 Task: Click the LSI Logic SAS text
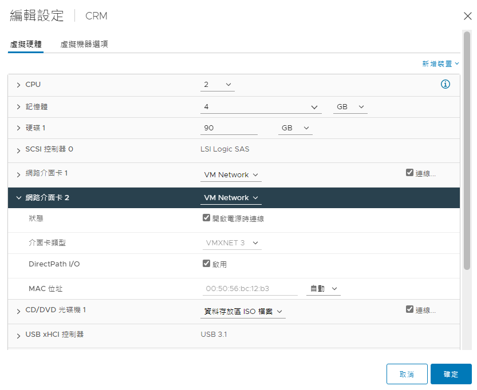pos(225,149)
